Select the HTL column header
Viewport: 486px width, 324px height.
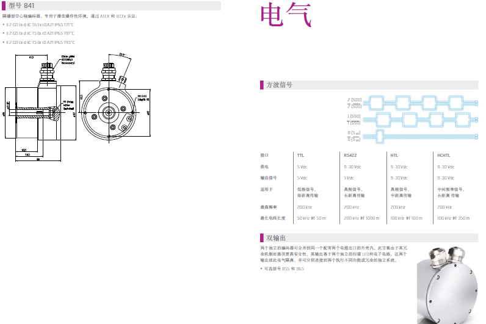tap(394, 155)
